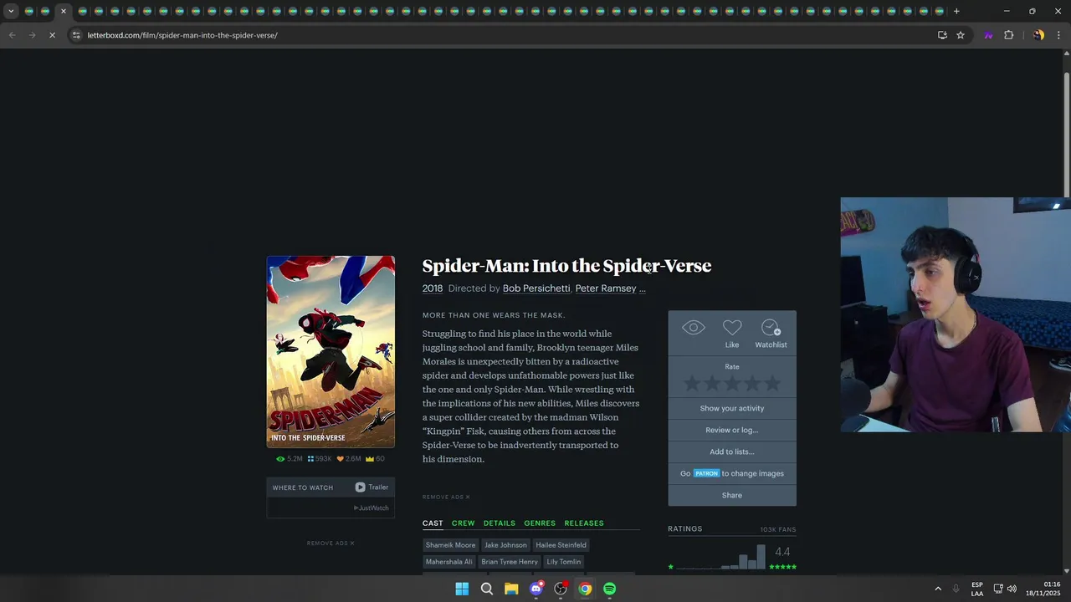
Task: Open File Explorer from taskbar
Action: pos(511,589)
